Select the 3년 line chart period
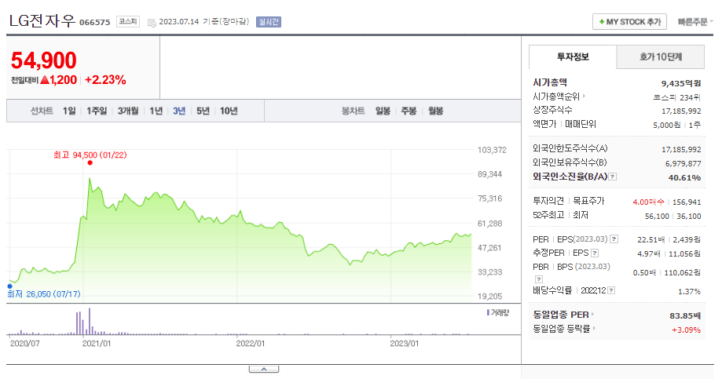Viewport: 722px width, 379px height. (179, 111)
